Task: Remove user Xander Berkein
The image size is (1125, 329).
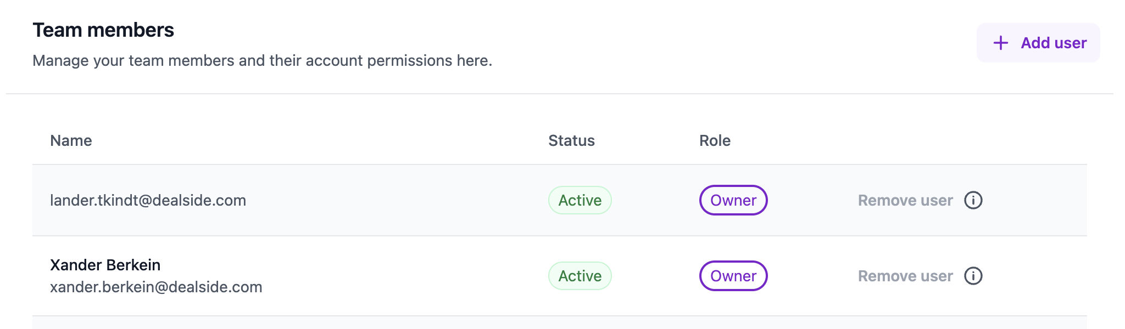Action: 905,276
